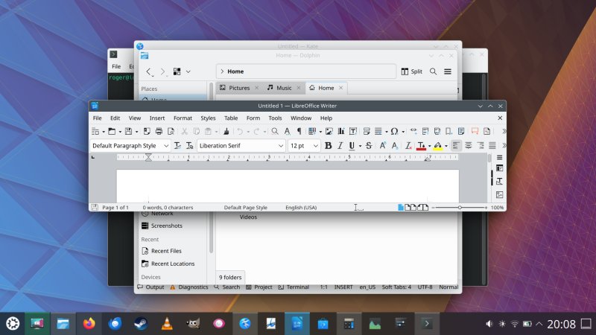Click Terminal button in Kate bottom bar

[294, 287]
